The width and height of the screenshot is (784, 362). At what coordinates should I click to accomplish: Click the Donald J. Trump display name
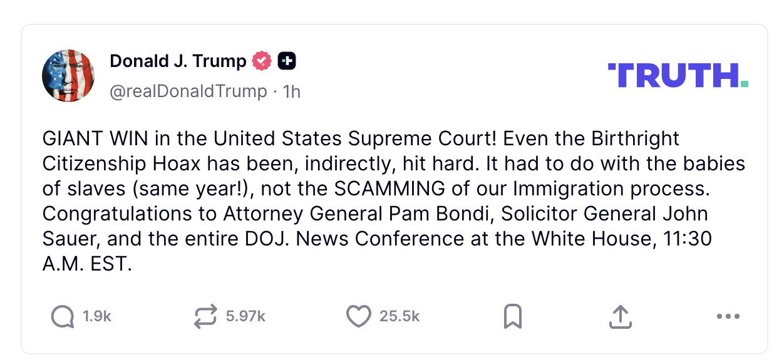coord(178,61)
